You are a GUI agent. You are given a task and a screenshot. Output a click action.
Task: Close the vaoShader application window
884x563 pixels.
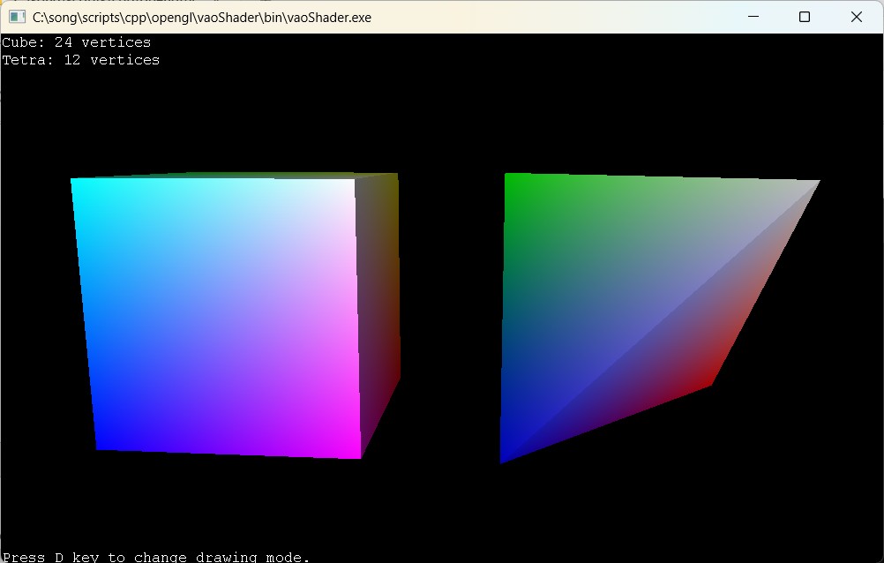click(856, 17)
